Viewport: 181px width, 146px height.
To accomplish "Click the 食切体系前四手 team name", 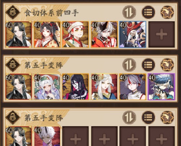I will pyautogui.click(x=52, y=13).
